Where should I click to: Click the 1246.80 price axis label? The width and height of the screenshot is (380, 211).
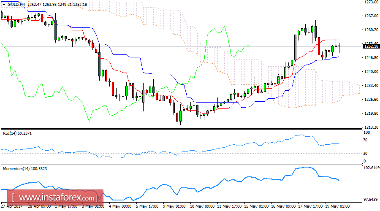point(371,58)
